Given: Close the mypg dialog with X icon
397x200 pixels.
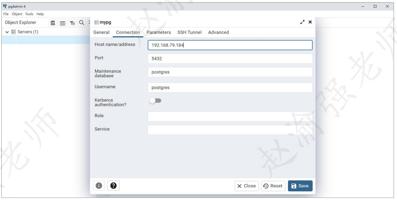Looking at the screenshot, I should click(x=310, y=22).
